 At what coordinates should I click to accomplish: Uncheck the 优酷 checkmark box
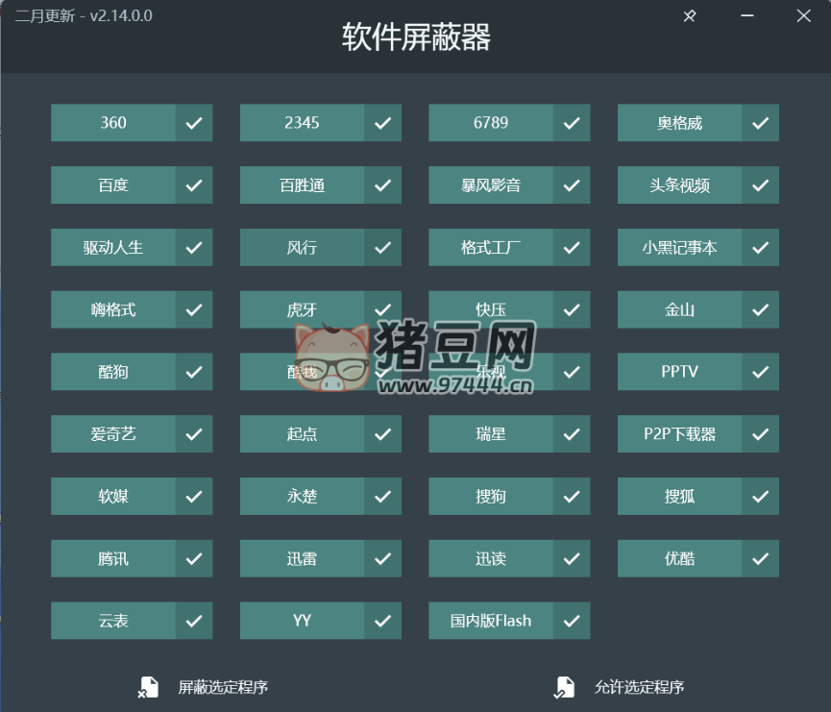point(760,558)
